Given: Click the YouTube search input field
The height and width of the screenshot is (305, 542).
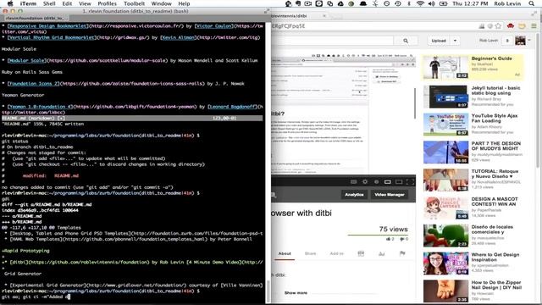Looking at the screenshot, I should coord(332,41).
